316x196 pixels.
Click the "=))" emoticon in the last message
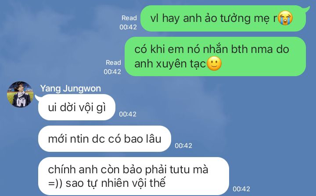coord(55,183)
